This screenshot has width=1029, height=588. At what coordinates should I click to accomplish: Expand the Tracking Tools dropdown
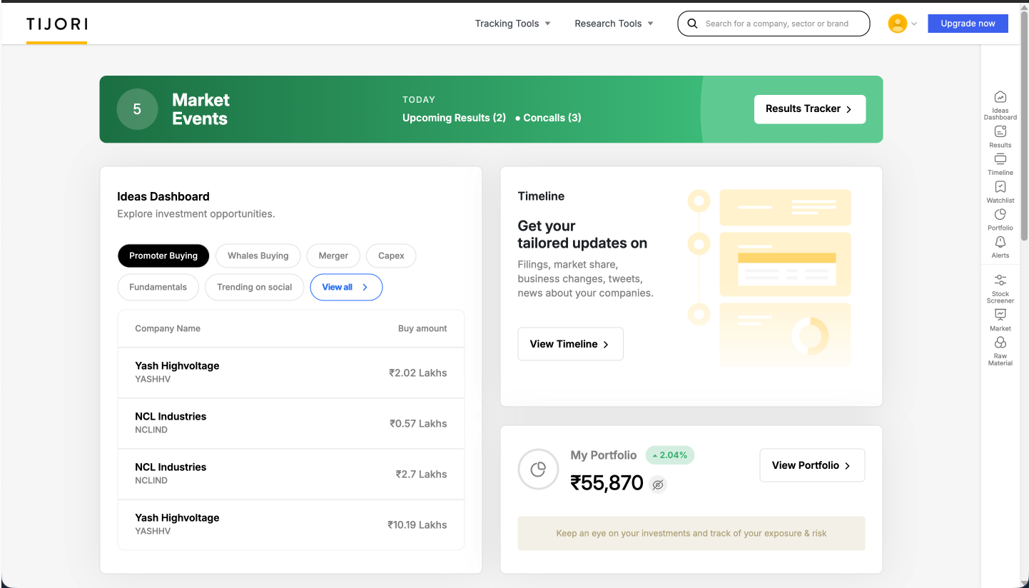pos(512,24)
